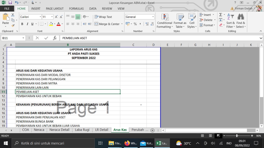
Task: Increase font size with the larger A icon
Action: 56,17
